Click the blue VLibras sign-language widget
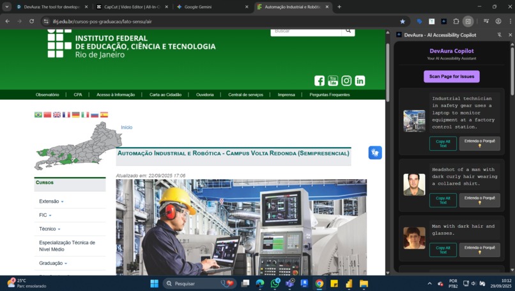 point(375,153)
